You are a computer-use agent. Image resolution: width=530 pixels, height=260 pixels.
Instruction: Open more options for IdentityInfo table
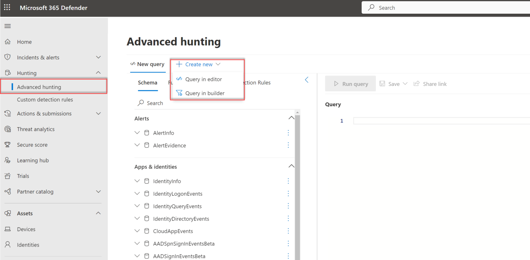pyautogui.click(x=288, y=181)
